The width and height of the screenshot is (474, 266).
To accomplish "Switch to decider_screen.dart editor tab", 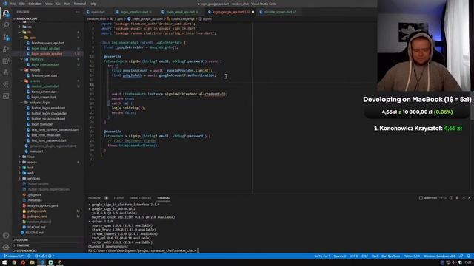I will pos(277,12).
